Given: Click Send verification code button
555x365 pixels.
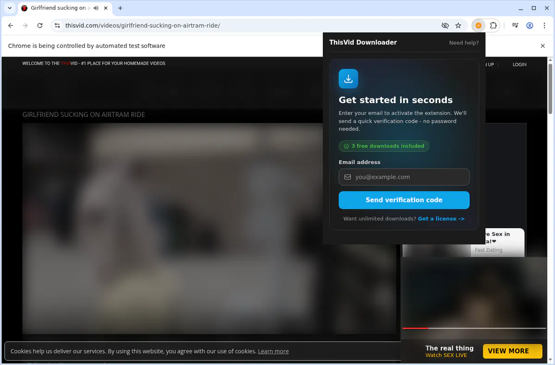Looking at the screenshot, I should point(404,200).
